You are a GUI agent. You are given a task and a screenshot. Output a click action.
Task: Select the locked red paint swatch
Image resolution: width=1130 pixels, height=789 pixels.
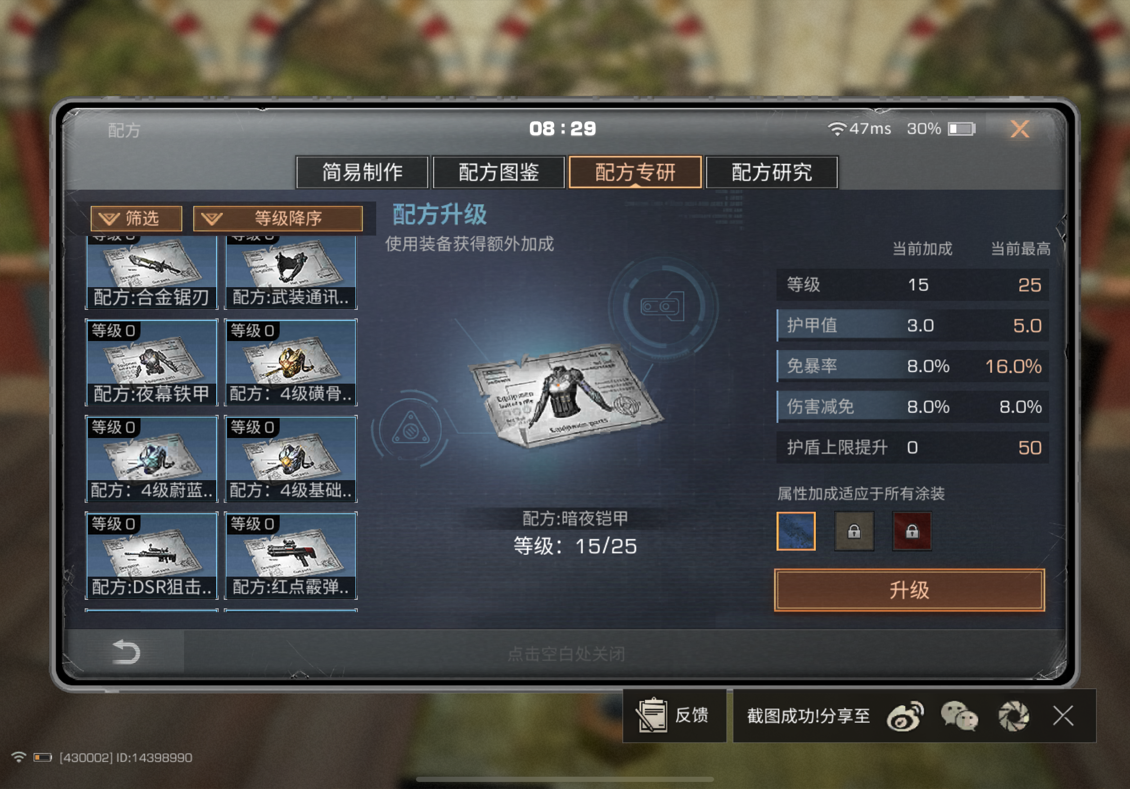tap(911, 531)
